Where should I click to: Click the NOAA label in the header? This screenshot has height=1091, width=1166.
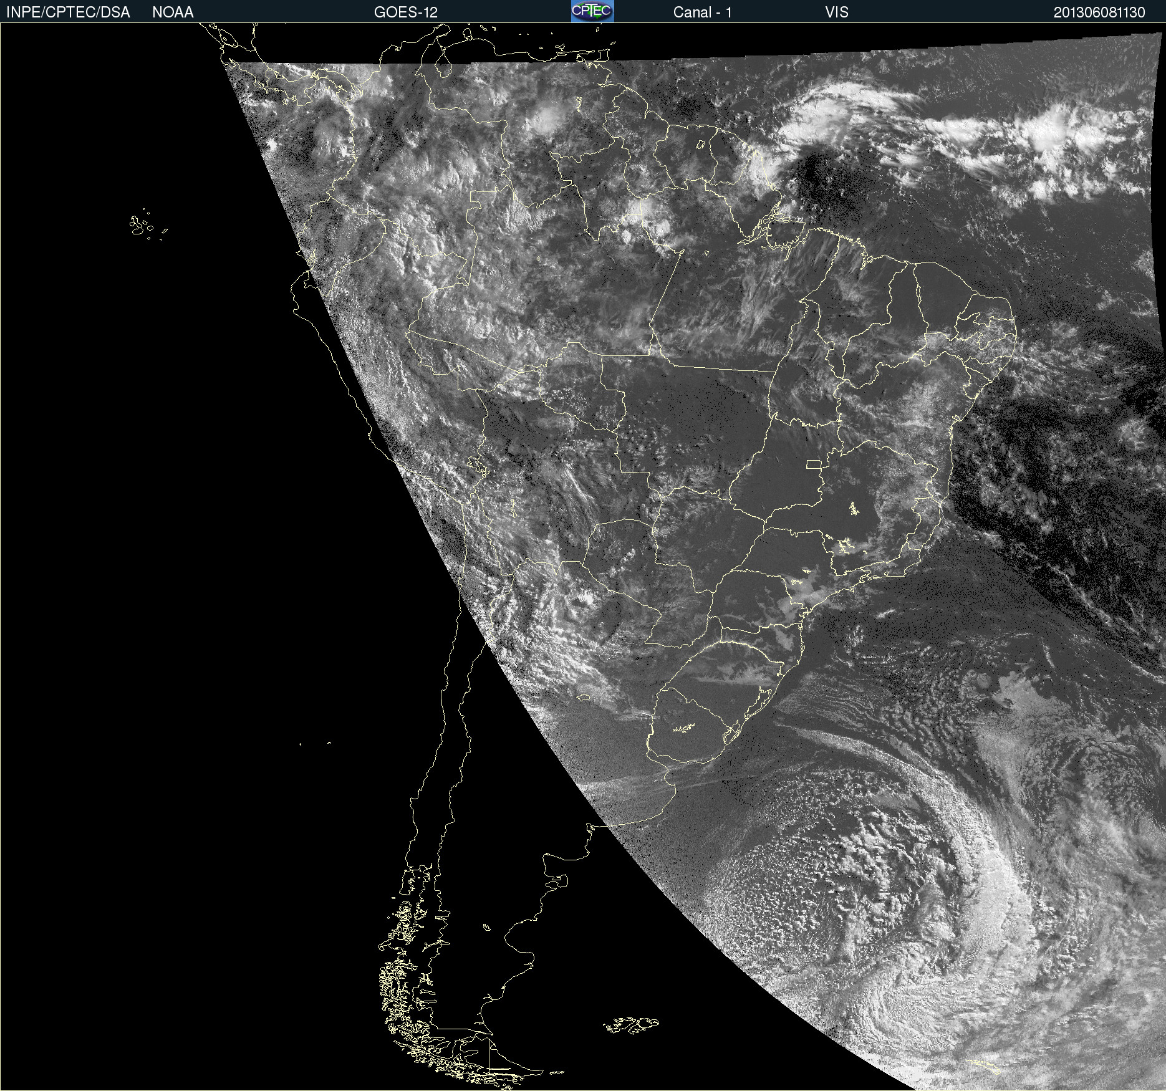point(173,12)
